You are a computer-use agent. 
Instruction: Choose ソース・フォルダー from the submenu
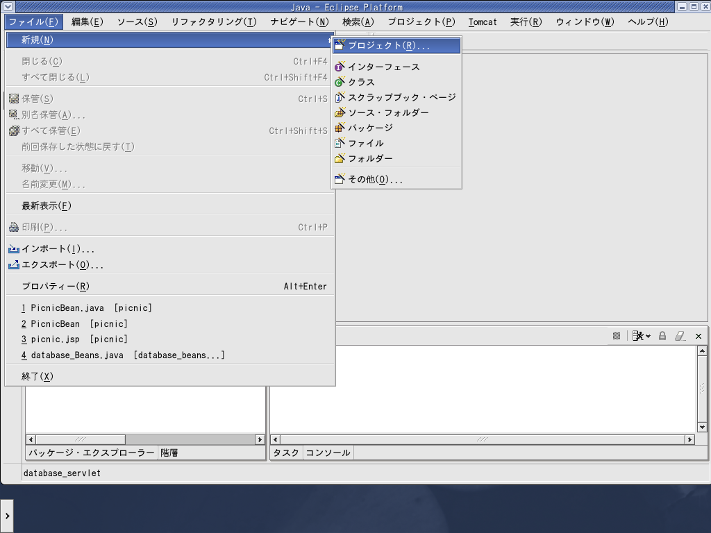[396, 112]
